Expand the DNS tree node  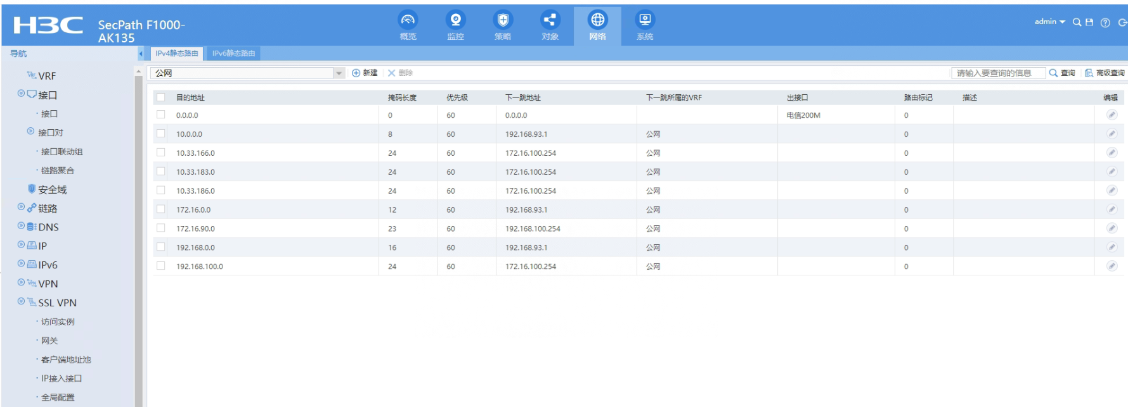click(x=21, y=226)
